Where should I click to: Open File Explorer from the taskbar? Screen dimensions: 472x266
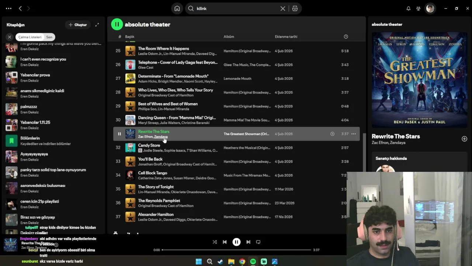pos(231,262)
